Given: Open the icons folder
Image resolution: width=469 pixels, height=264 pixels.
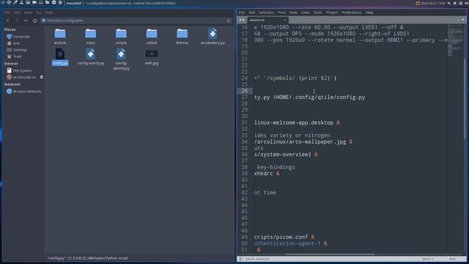Looking at the screenshot, I should pos(90,36).
